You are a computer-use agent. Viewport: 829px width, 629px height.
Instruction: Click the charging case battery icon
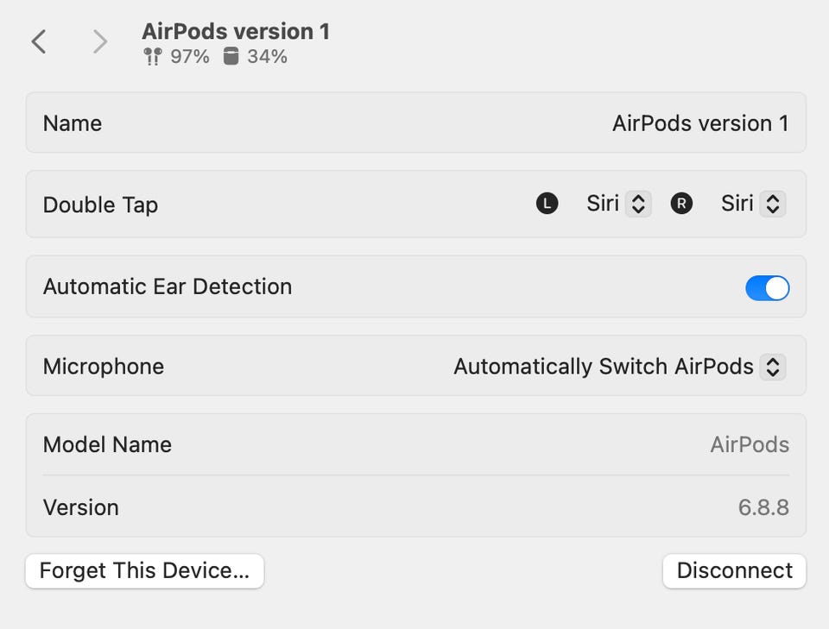point(230,57)
